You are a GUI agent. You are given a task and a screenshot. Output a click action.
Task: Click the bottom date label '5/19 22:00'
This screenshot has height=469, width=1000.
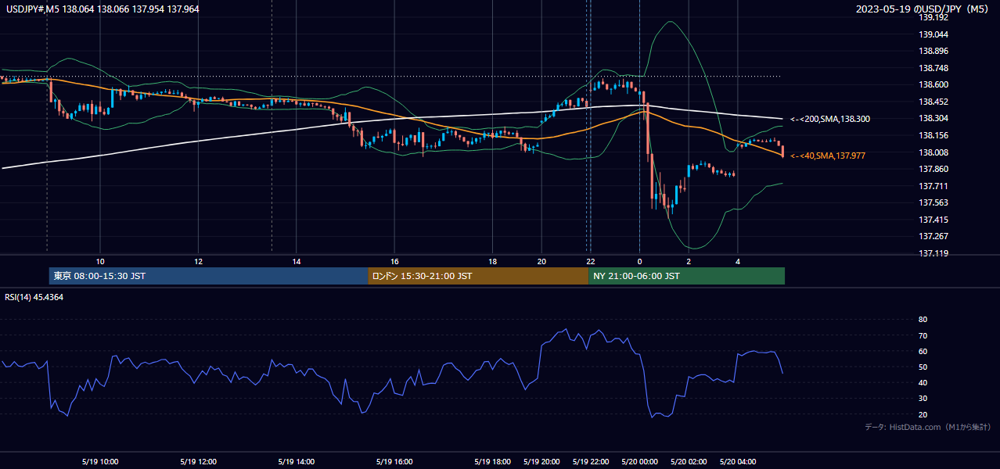[x=591, y=462]
